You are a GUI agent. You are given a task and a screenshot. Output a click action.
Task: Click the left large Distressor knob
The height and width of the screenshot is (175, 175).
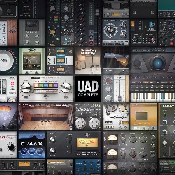tap(80, 124)
